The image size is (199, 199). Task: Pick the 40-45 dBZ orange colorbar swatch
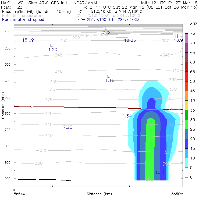click(186, 96)
